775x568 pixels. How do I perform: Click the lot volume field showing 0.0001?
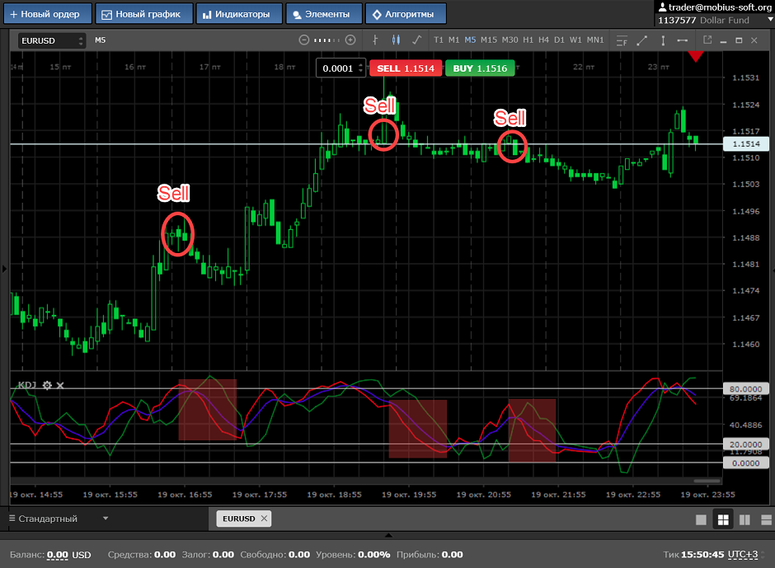tap(337, 68)
